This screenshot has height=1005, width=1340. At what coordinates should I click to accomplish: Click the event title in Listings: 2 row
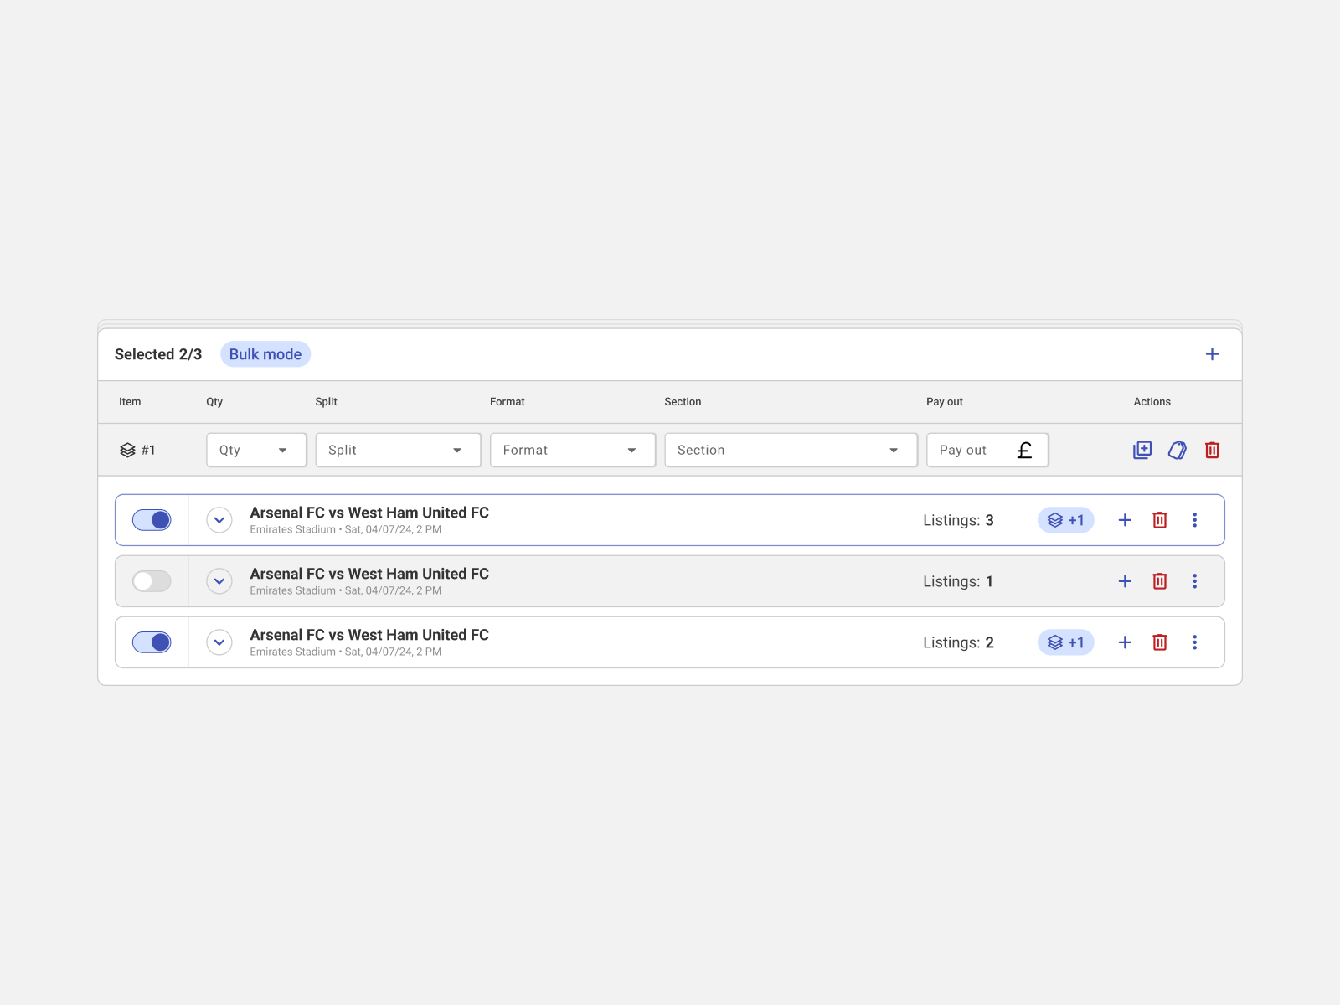pyautogui.click(x=369, y=635)
